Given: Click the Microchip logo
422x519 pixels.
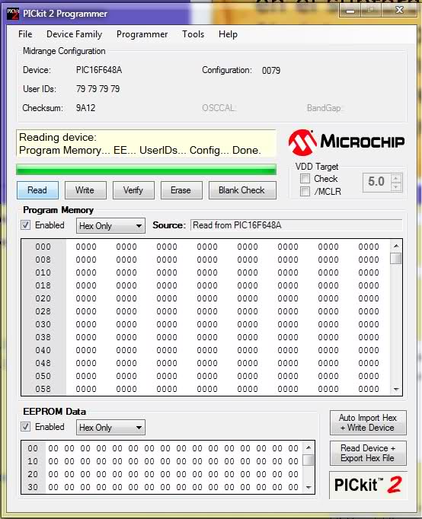Looking at the screenshot, I should click(346, 142).
